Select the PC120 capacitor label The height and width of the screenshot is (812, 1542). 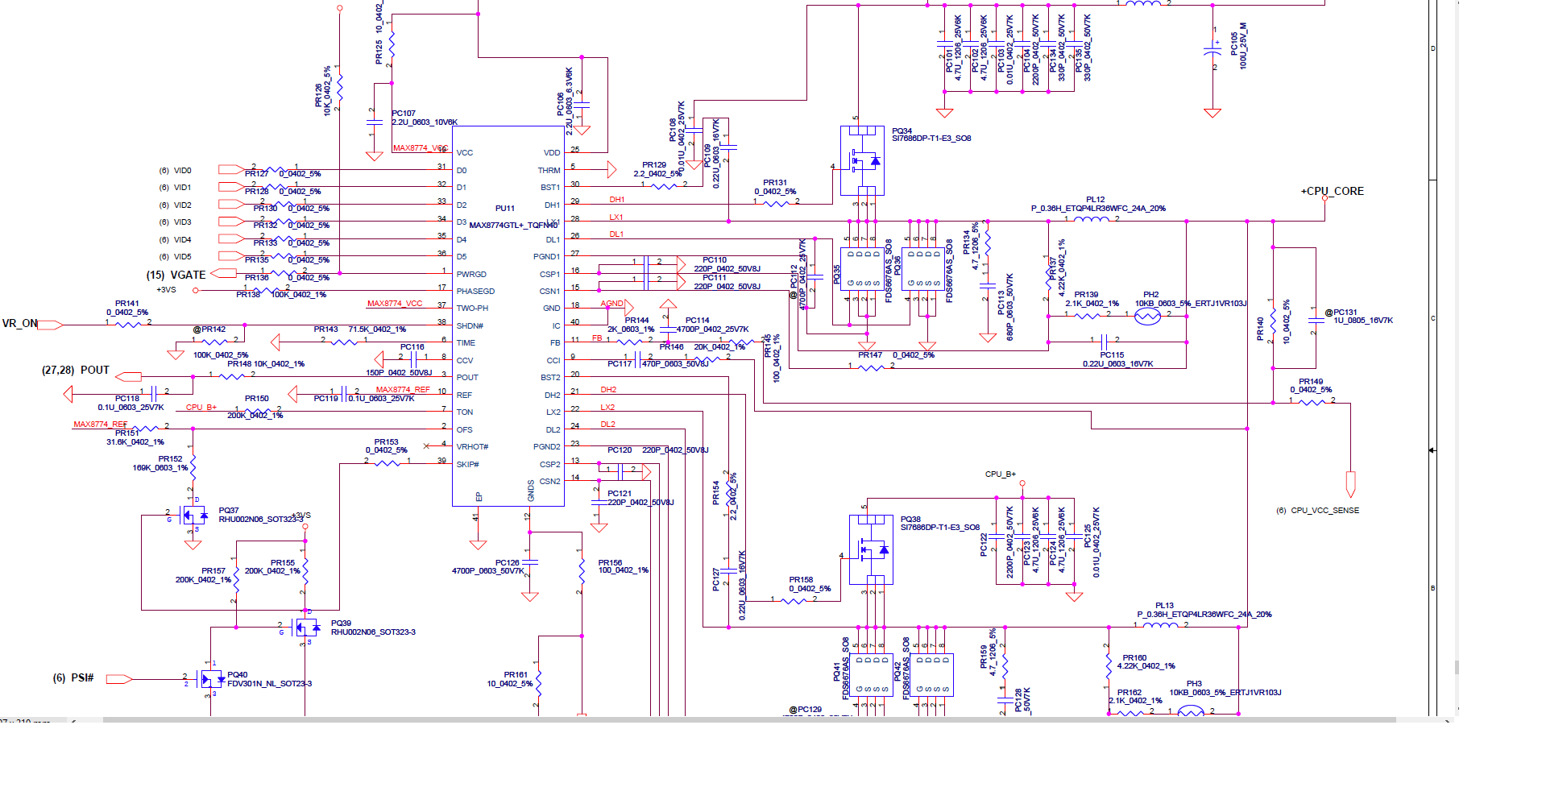pos(620,450)
